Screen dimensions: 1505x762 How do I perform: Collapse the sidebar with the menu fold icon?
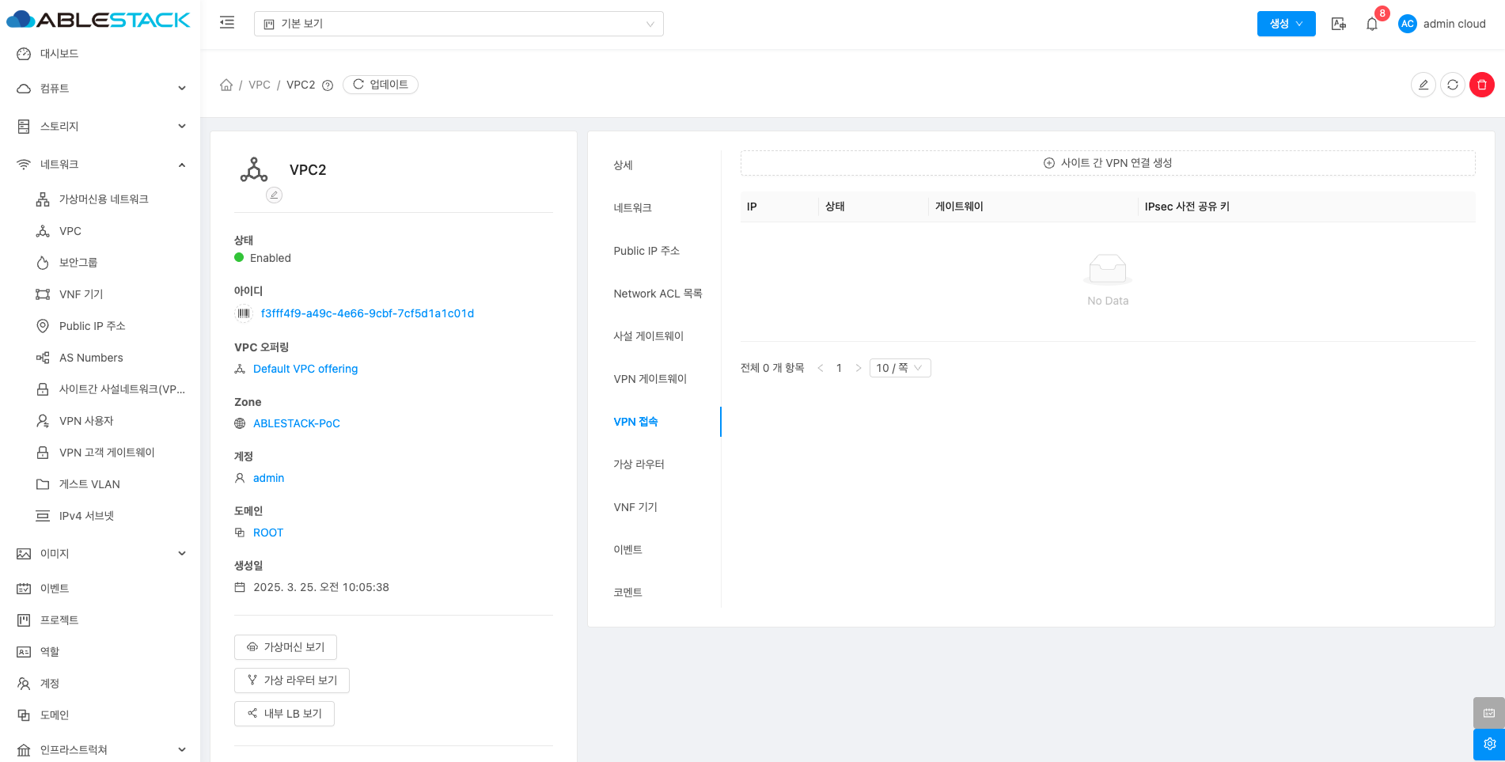(x=227, y=23)
